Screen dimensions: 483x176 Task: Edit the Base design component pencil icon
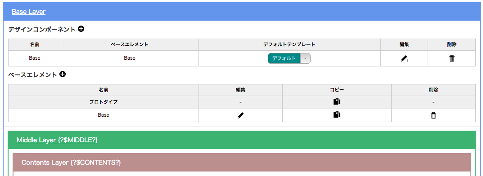pyautogui.click(x=404, y=58)
